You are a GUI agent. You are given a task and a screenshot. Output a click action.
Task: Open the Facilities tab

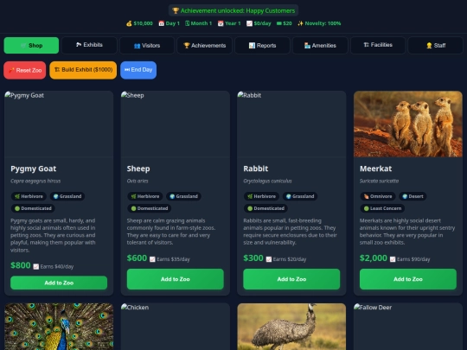[378, 45]
